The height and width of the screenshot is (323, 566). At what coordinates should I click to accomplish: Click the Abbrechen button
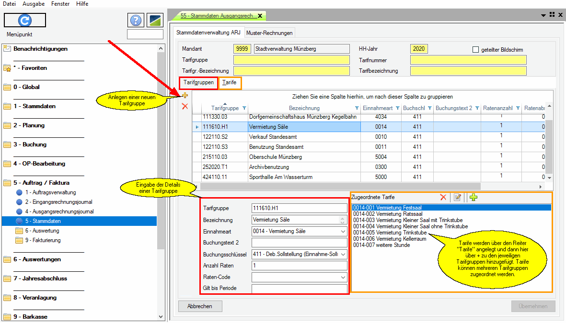(x=200, y=306)
